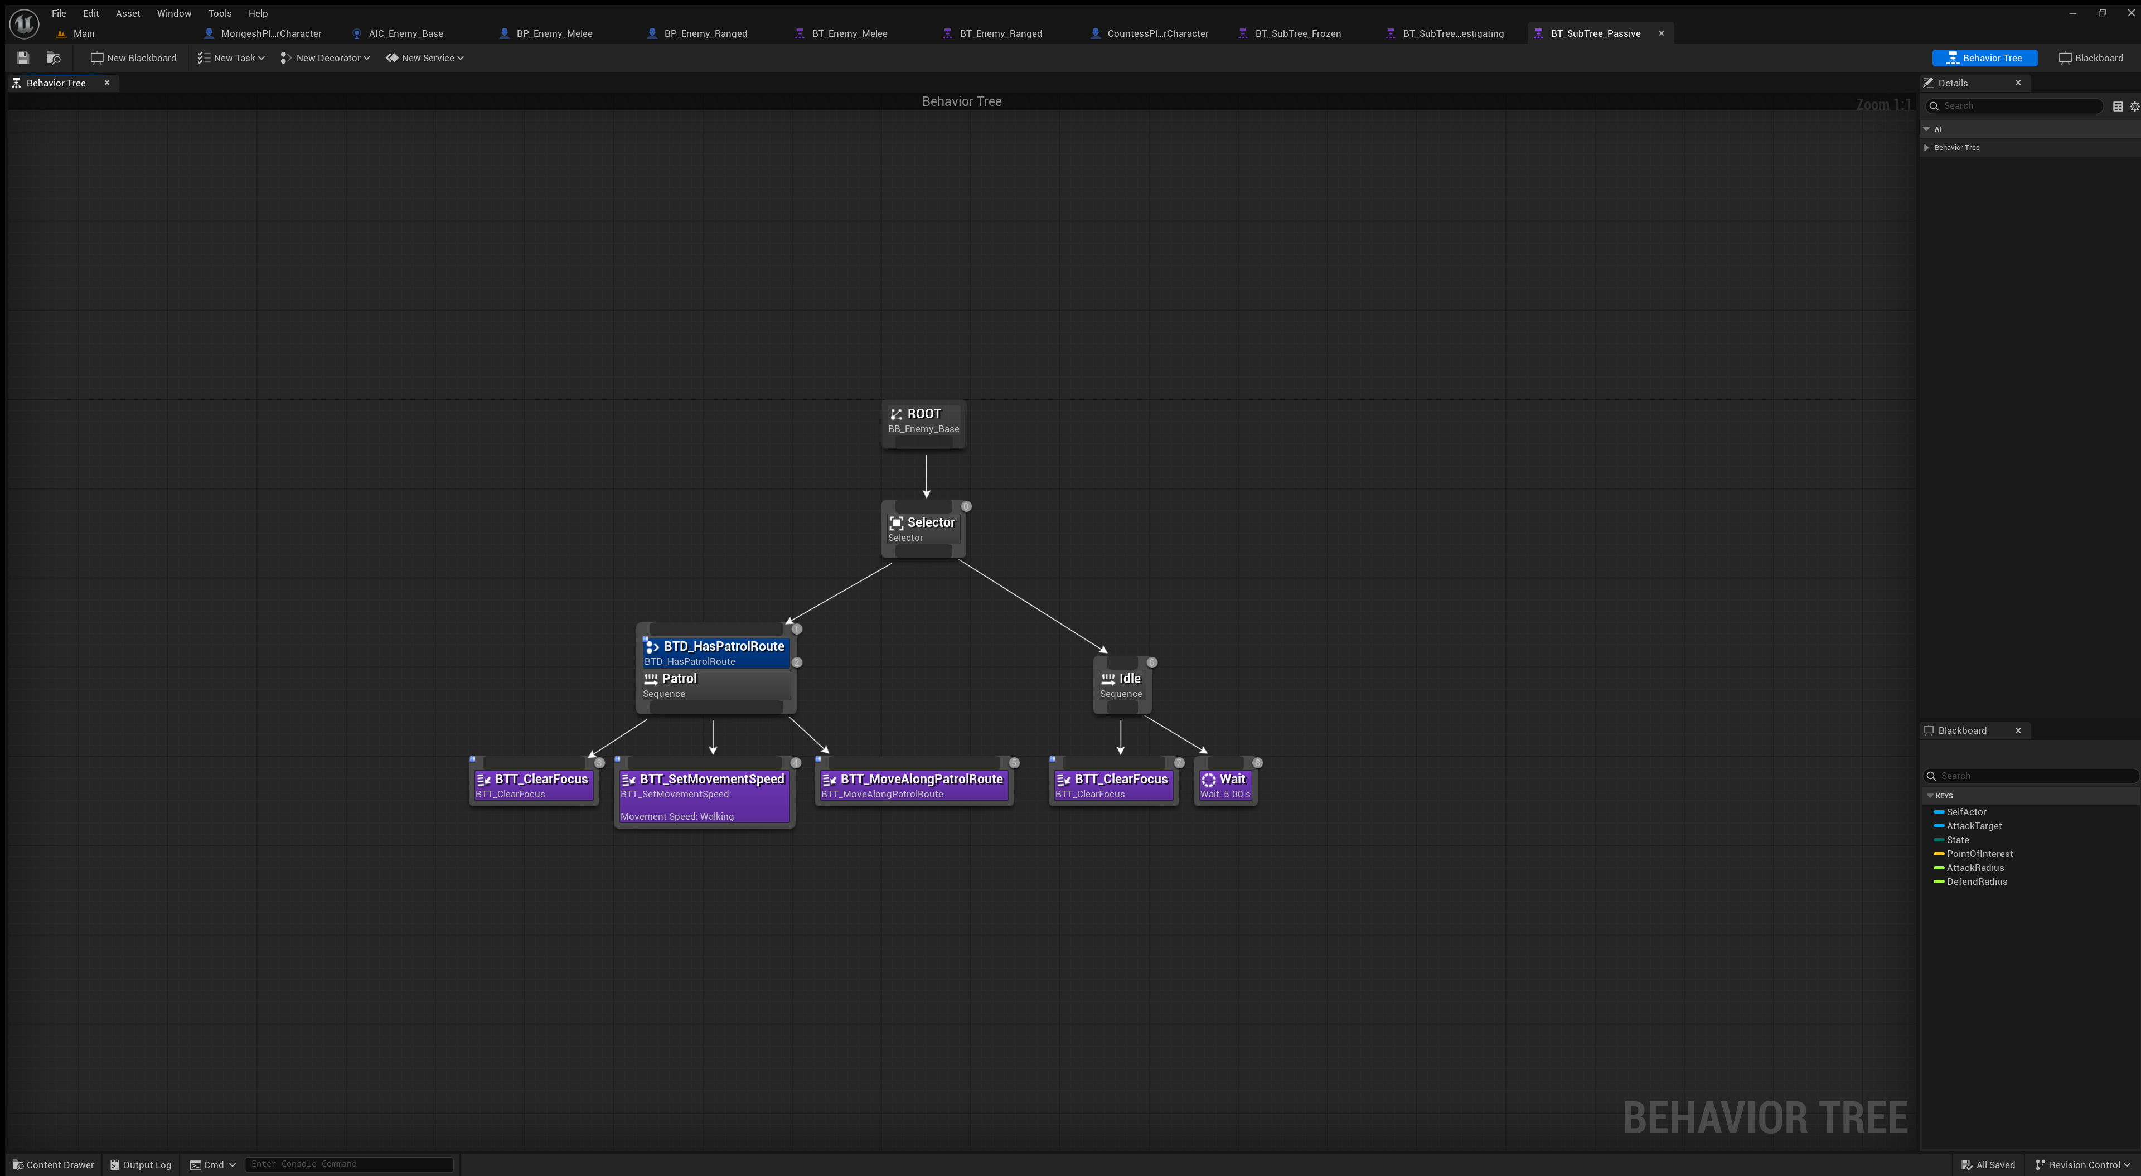Open the Tools menu
This screenshot has height=1176, width=2141.
coord(220,13)
